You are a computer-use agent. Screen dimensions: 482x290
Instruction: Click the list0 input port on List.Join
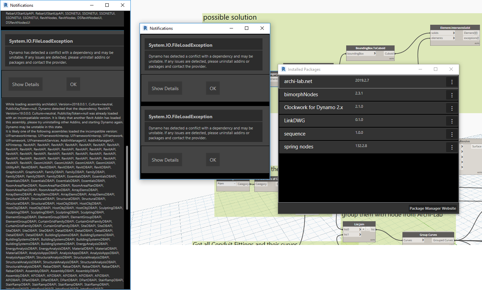[x=352, y=229]
